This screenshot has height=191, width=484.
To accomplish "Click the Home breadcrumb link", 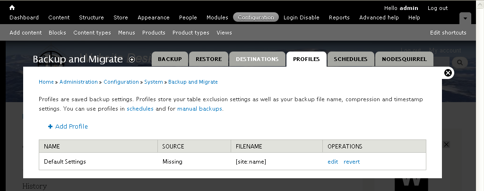I will (46, 82).
